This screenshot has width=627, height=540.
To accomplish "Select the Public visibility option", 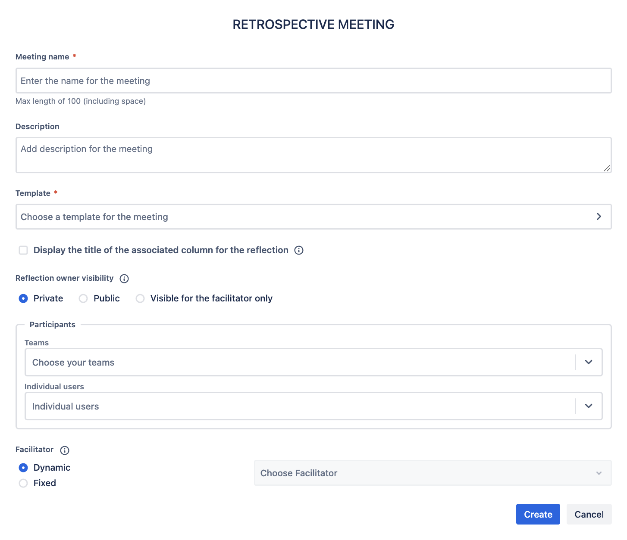I will click(x=83, y=298).
